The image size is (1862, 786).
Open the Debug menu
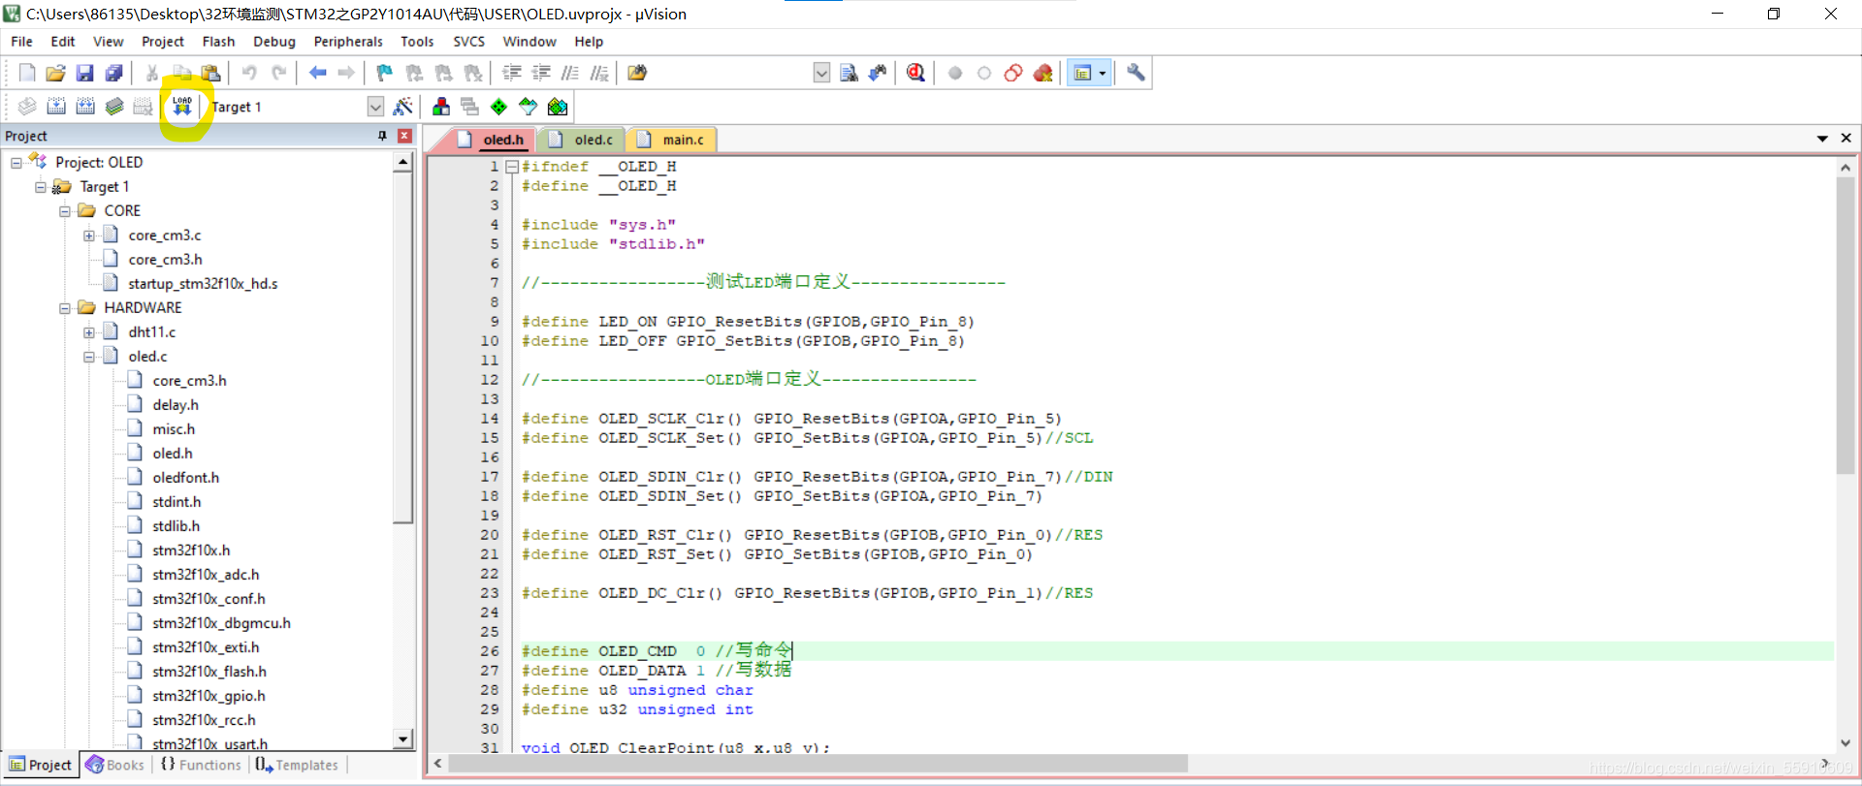(x=274, y=42)
